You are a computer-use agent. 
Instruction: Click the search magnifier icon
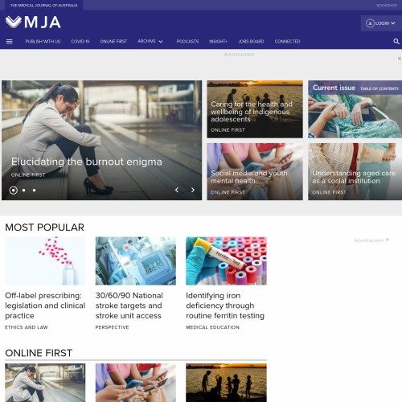[x=396, y=42]
